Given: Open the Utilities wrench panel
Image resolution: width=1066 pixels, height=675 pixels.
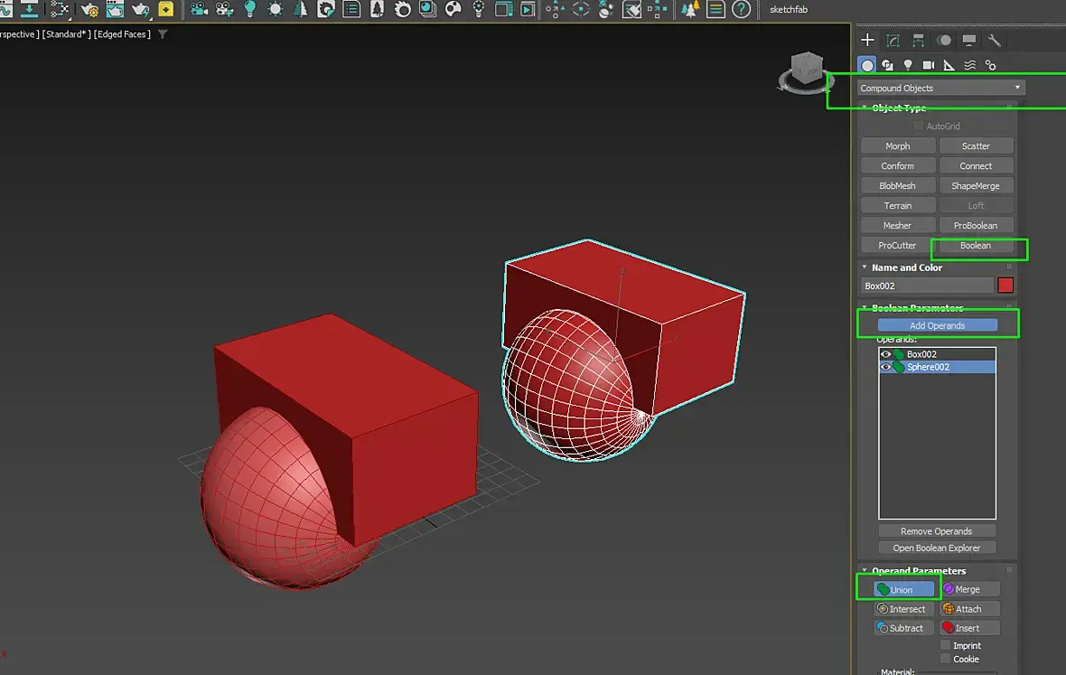Looking at the screenshot, I should (x=994, y=41).
